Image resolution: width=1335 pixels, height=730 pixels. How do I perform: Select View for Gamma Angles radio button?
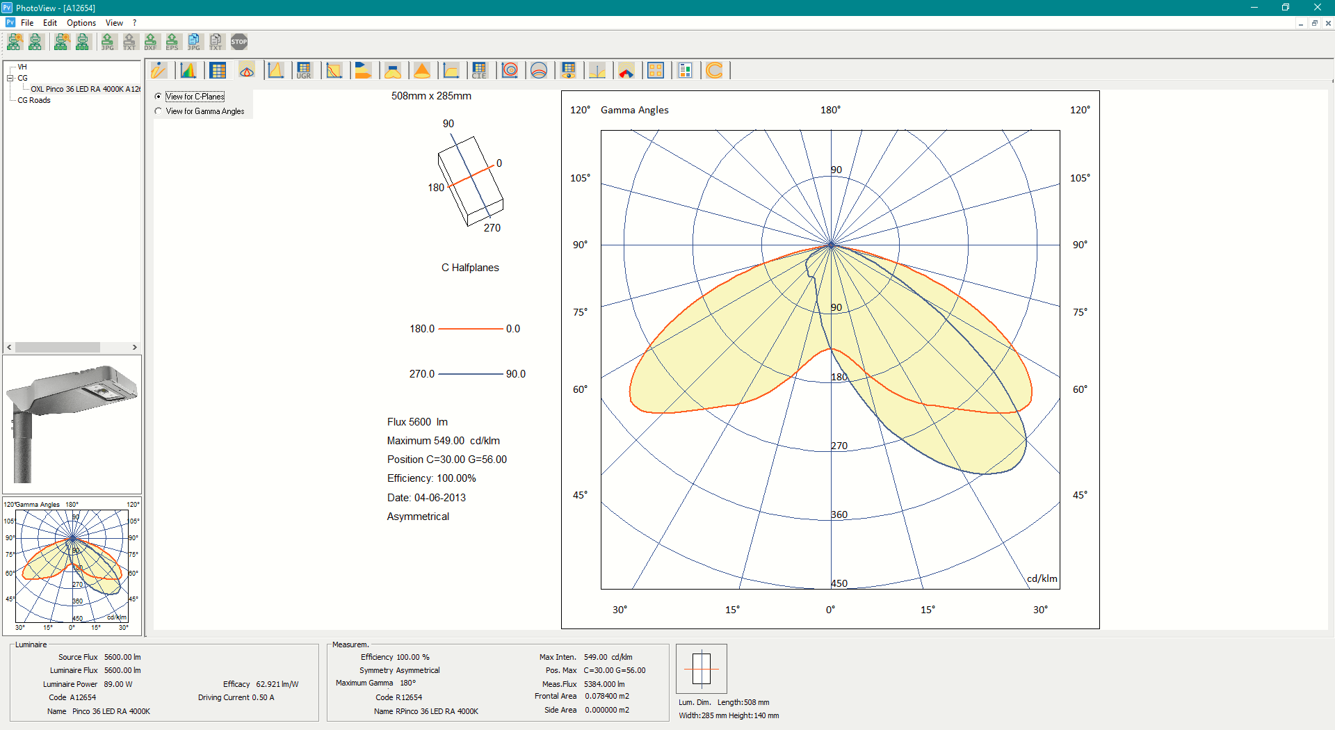tap(159, 111)
